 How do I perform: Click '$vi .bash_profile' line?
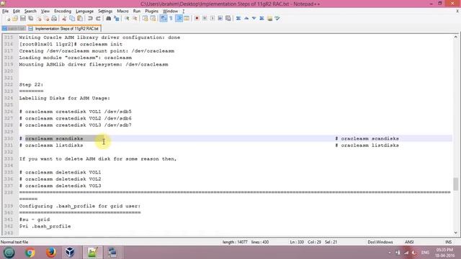tap(45, 227)
